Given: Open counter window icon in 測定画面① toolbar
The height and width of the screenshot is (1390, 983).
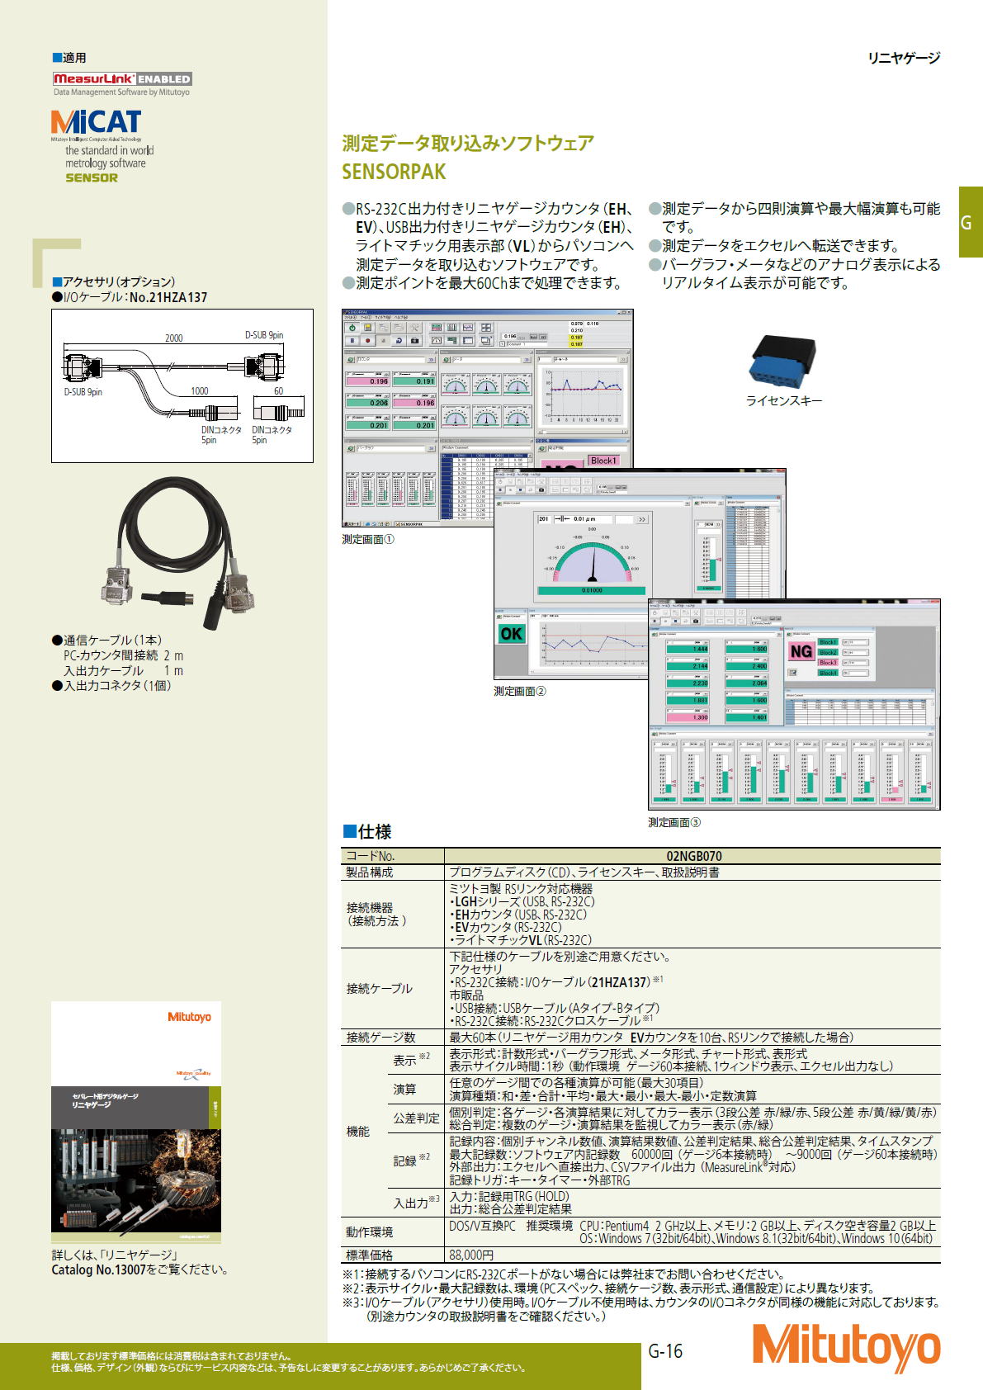Looking at the screenshot, I should [437, 328].
